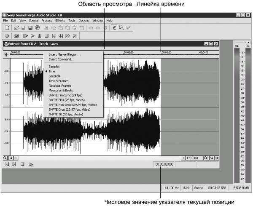Screen dimensions: 253x206
Task: Choose the Save As icon with dark floppy disk
Action: coord(30,28)
